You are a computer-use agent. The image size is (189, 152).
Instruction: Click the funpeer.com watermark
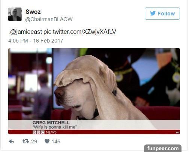pyautogui.click(x=163, y=148)
